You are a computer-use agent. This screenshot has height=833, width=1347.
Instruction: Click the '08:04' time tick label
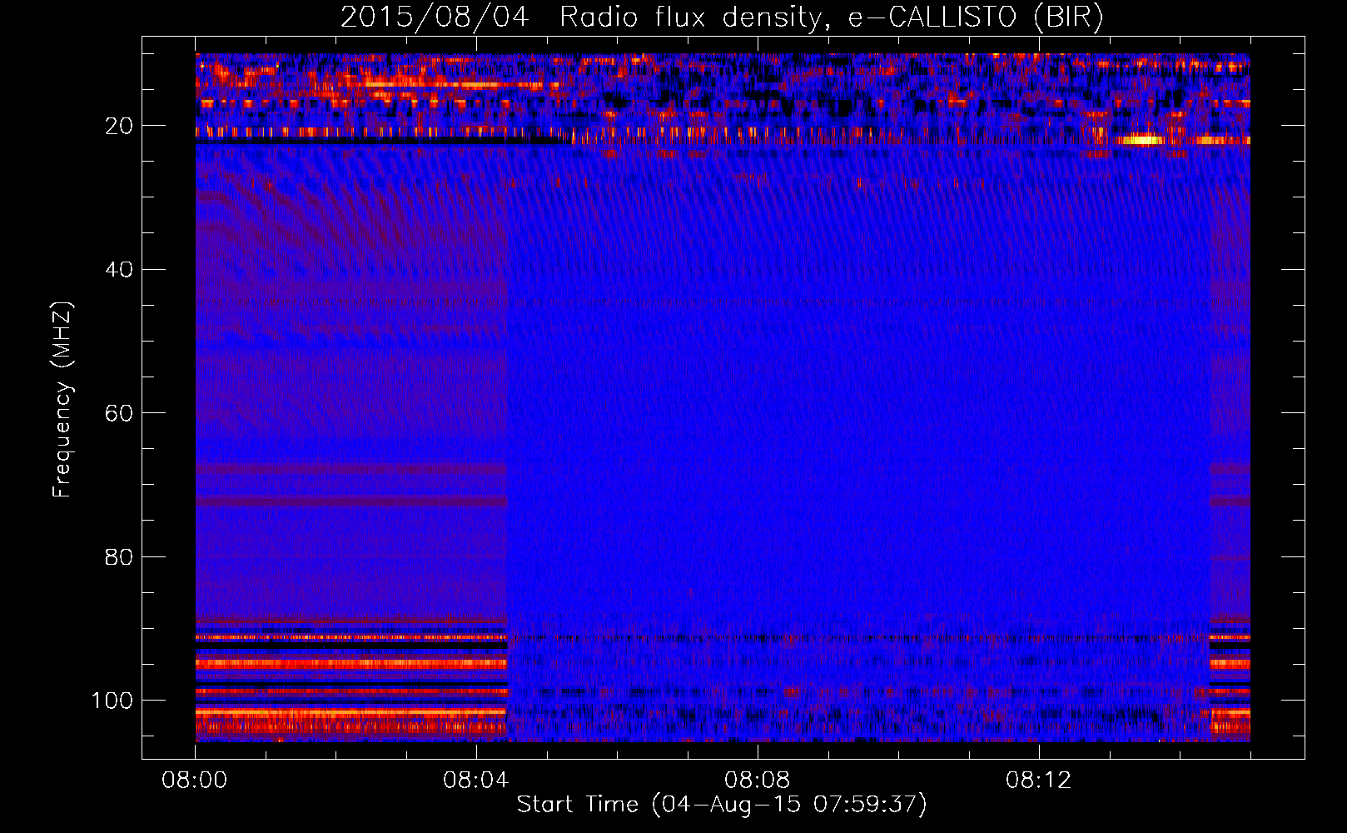tap(476, 781)
